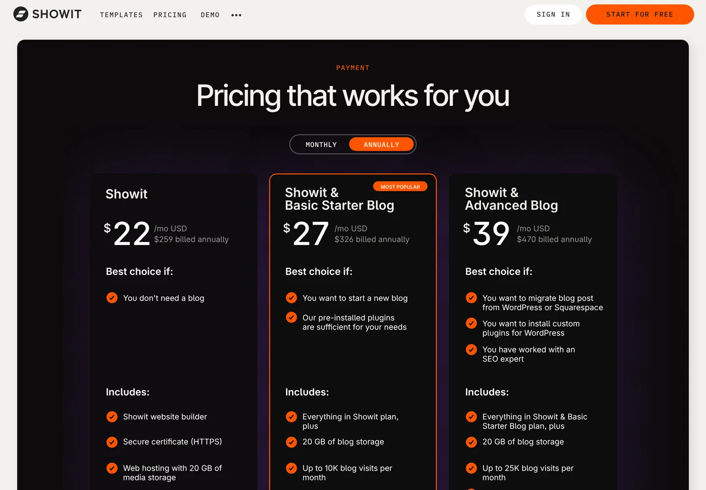This screenshot has width=706, height=490.
Task: Click checkmark beside "Everything in Showit plan, plus"
Action: [291, 416]
